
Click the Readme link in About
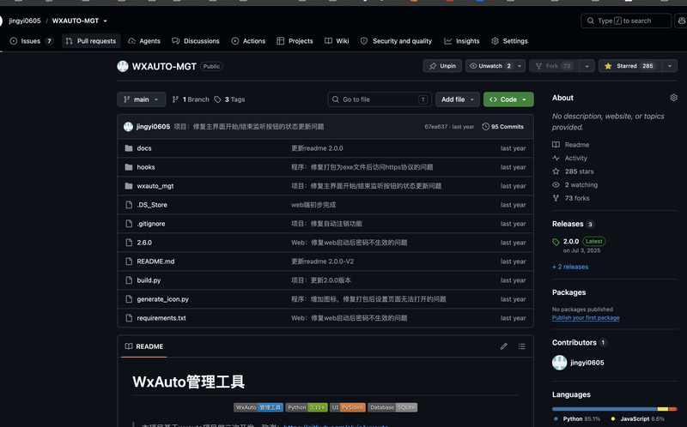(571, 145)
